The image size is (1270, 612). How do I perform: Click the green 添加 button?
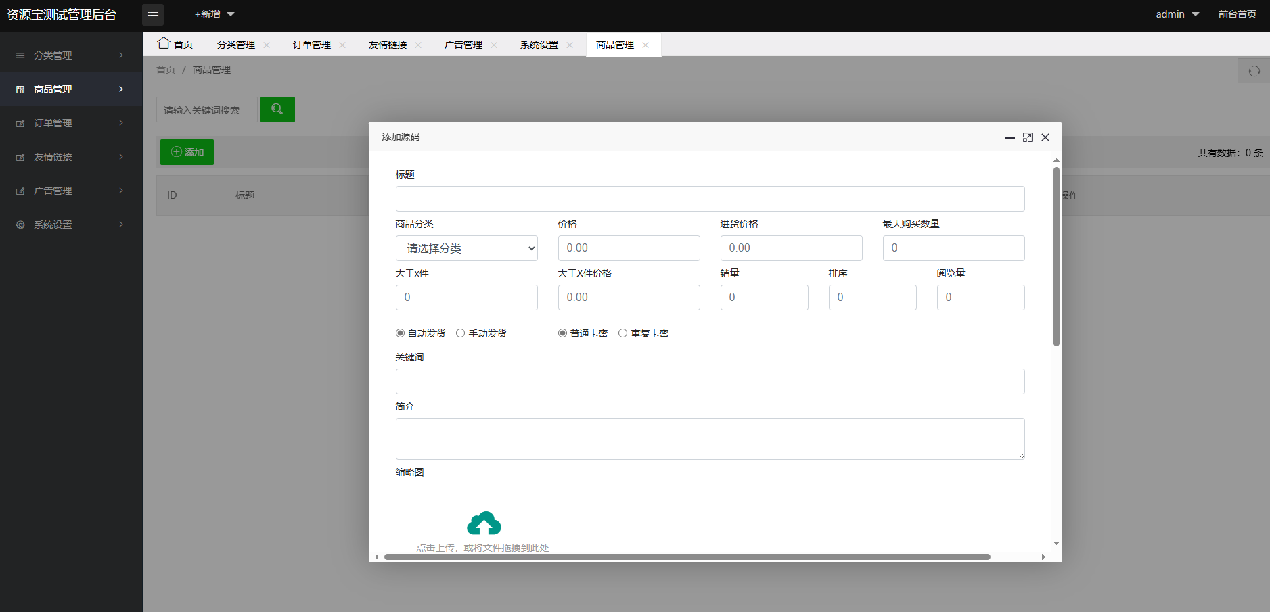(x=187, y=152)
